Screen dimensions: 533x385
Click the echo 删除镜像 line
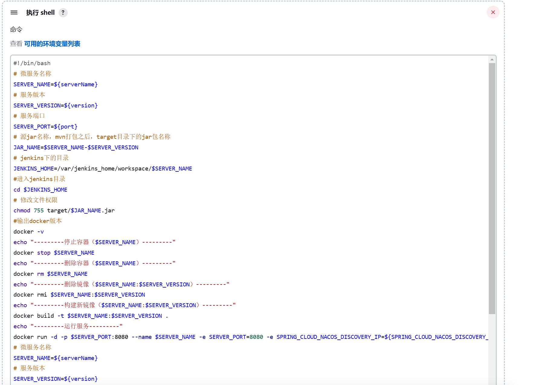coord(121,285)
